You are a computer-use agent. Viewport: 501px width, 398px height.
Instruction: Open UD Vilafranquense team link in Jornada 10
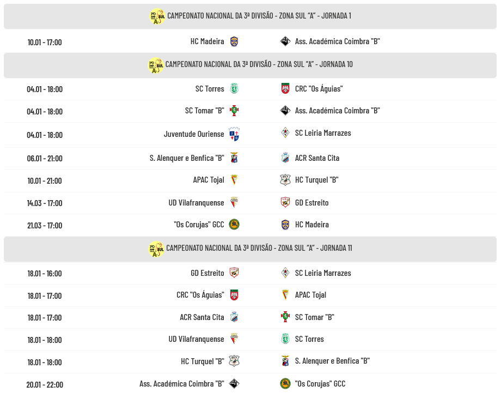pos(196,203)
